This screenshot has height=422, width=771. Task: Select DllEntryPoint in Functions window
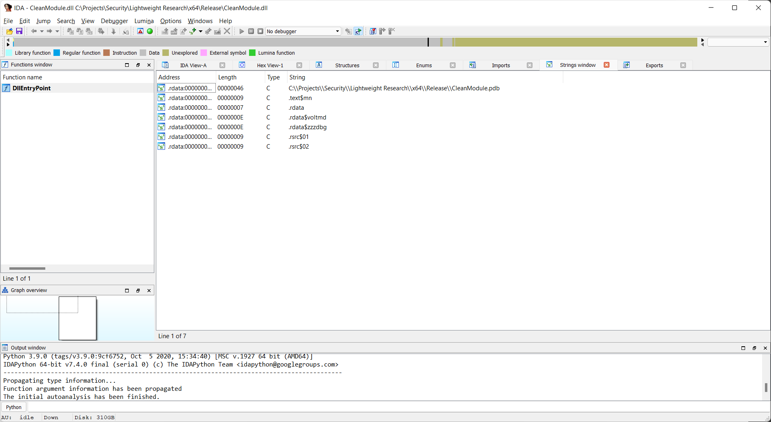click(x=77, y=88)
